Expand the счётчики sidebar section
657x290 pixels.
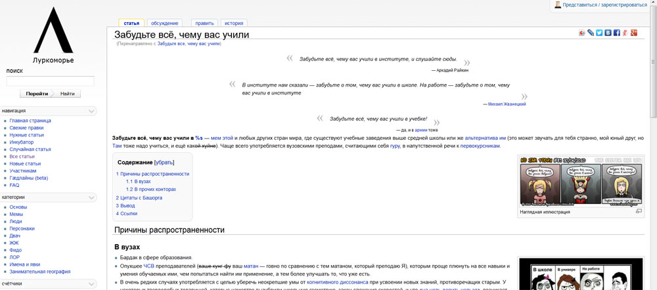91,284
